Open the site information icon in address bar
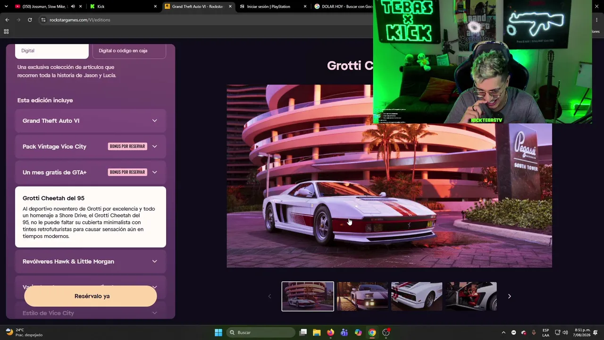Viewport: 604px width, 340px height. point(43,20)
